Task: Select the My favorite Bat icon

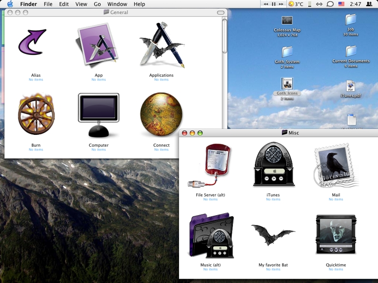Action: click(x=273, y=234)
